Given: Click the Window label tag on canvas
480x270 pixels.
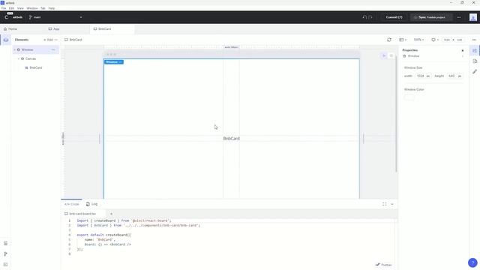Looking at the screenshot, I should [114, 62].
